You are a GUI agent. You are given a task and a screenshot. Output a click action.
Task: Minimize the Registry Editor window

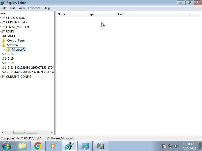click(181, 3)
